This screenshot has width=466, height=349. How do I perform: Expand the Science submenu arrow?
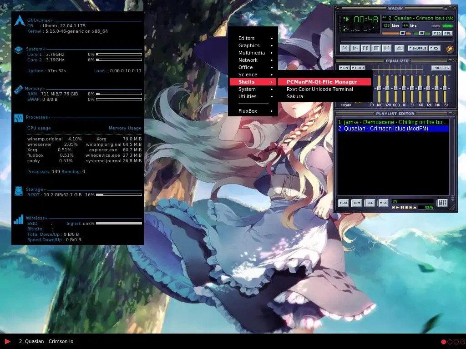[x=272, y=75]
